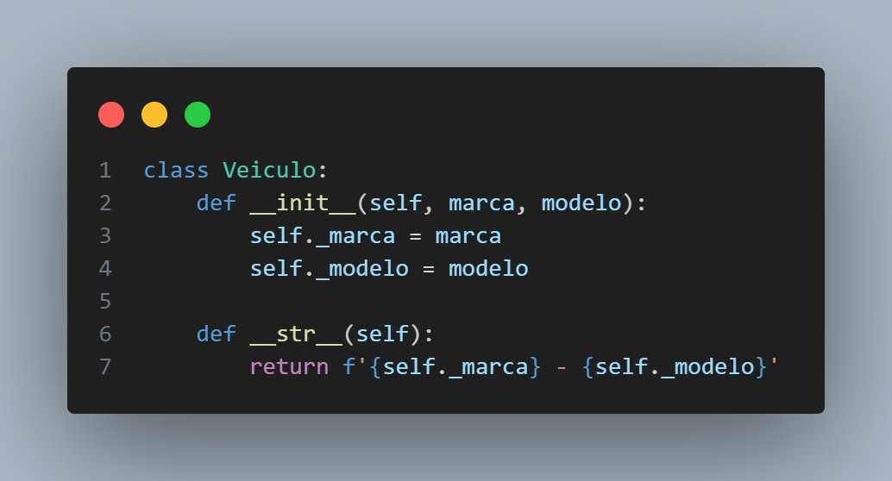Image resolution: width=892 pixels, height=481 pixels.
Task: Click the yellow minimize dot
Action: click(154, 115)
